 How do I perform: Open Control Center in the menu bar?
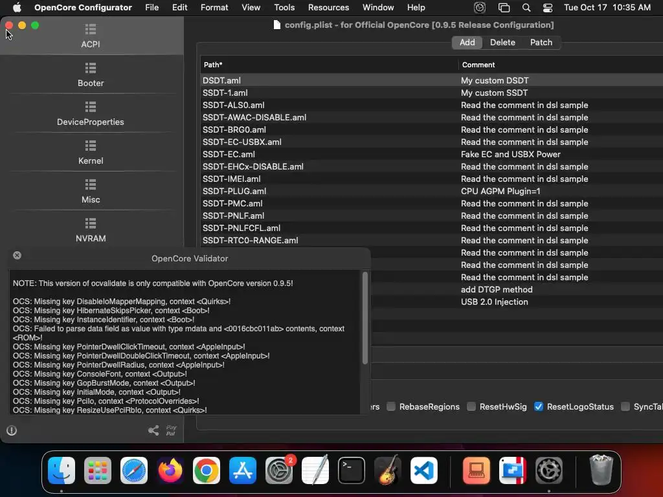pyautogui.click(x=548, y=8)
